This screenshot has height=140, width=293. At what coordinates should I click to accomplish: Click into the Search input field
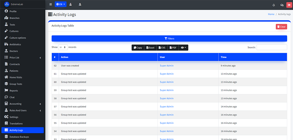point(272,47)
